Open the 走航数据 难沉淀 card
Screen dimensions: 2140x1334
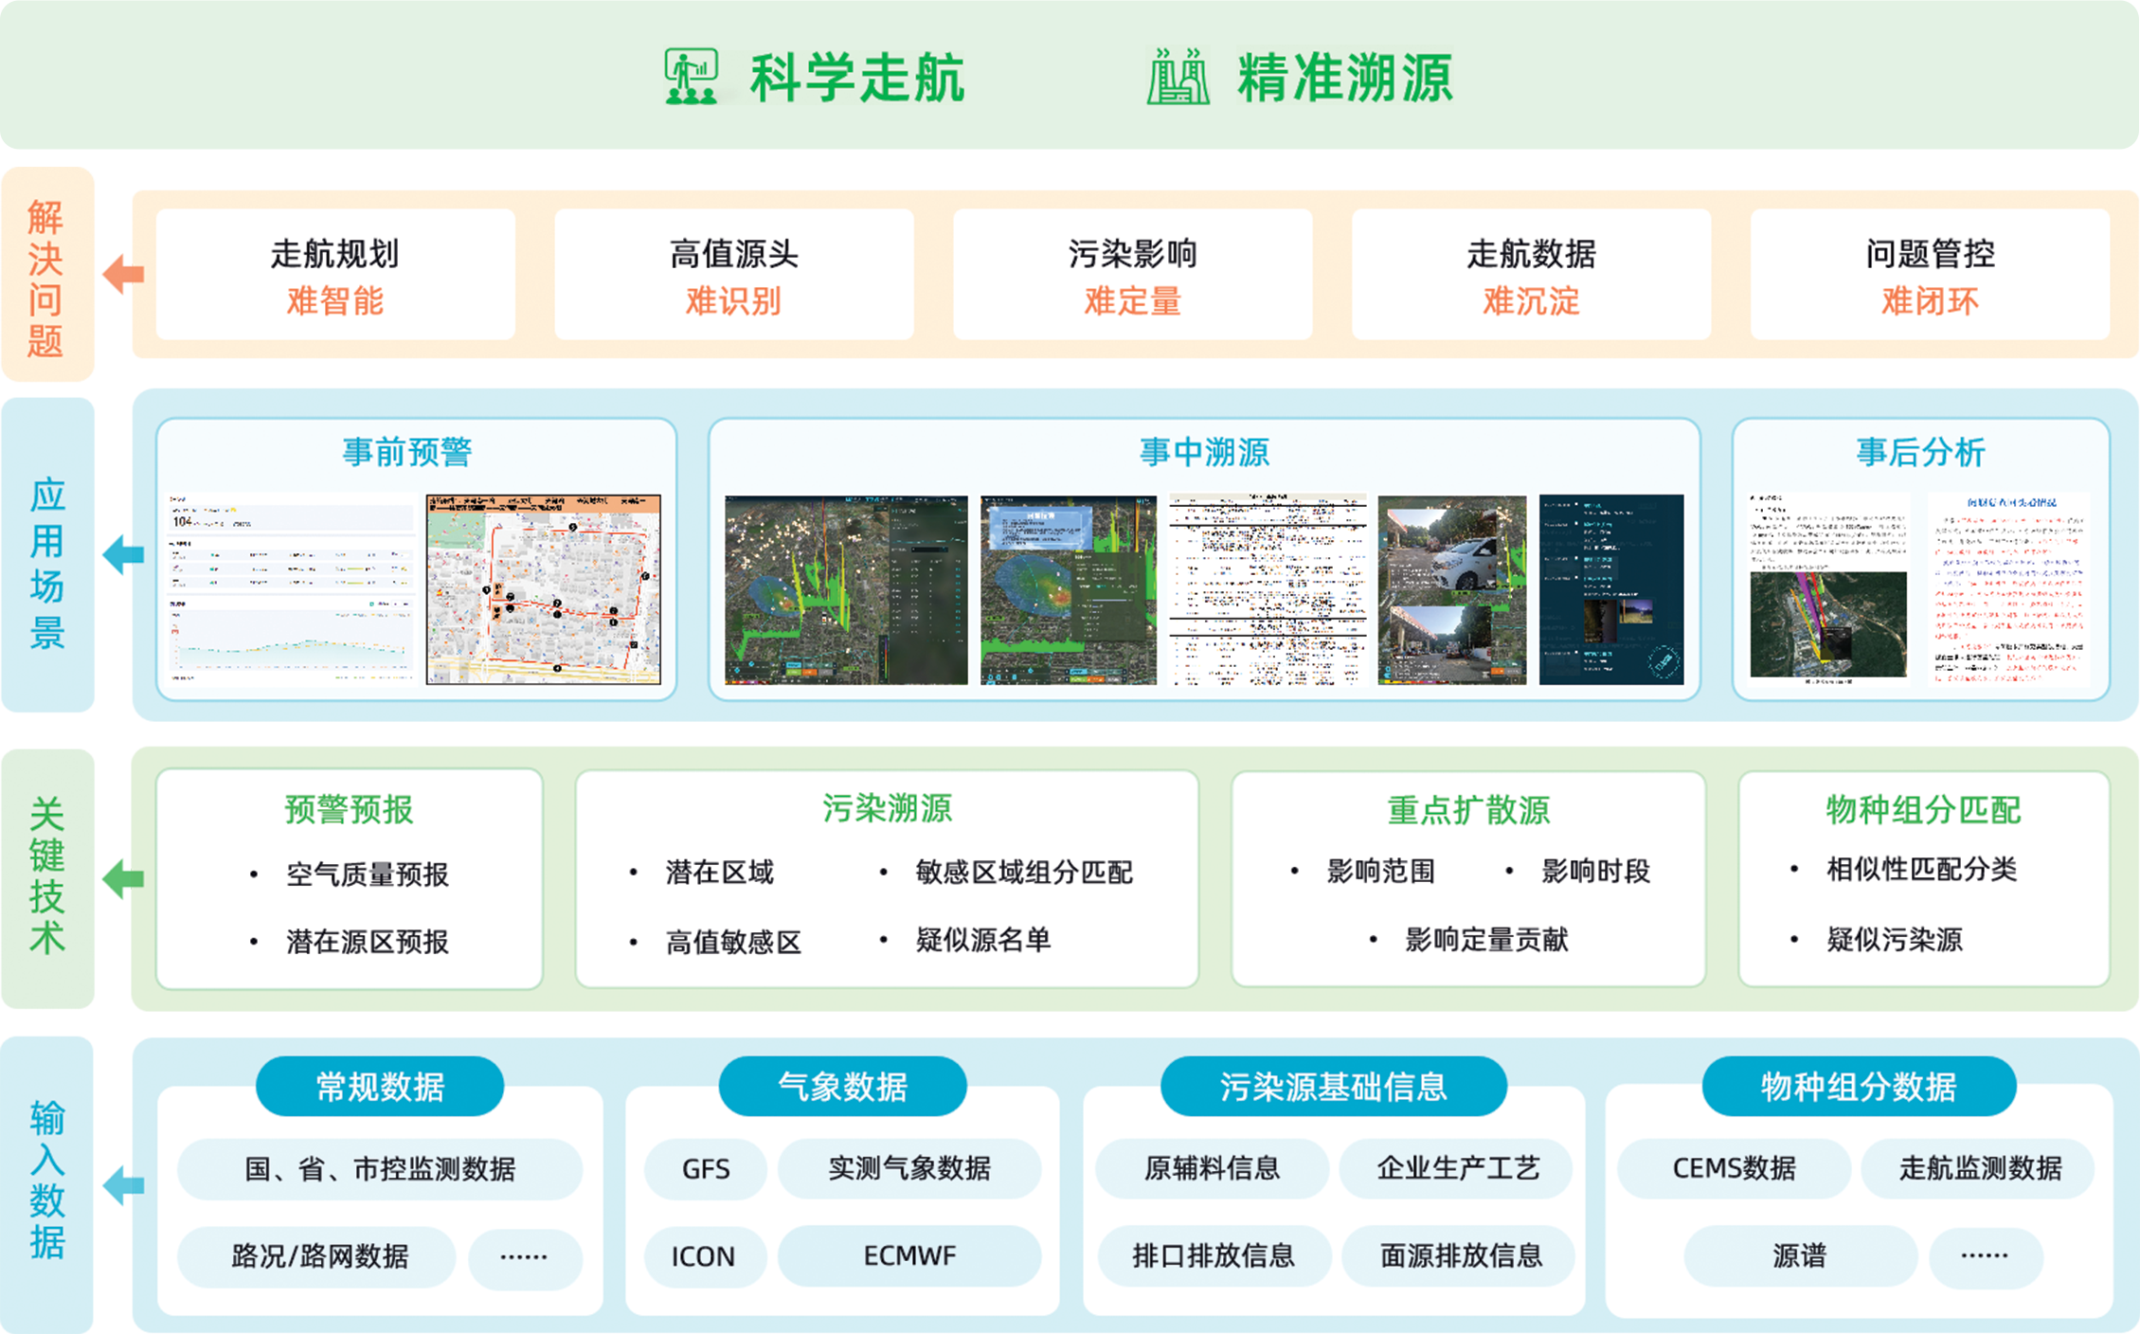tap(1532, 275)
